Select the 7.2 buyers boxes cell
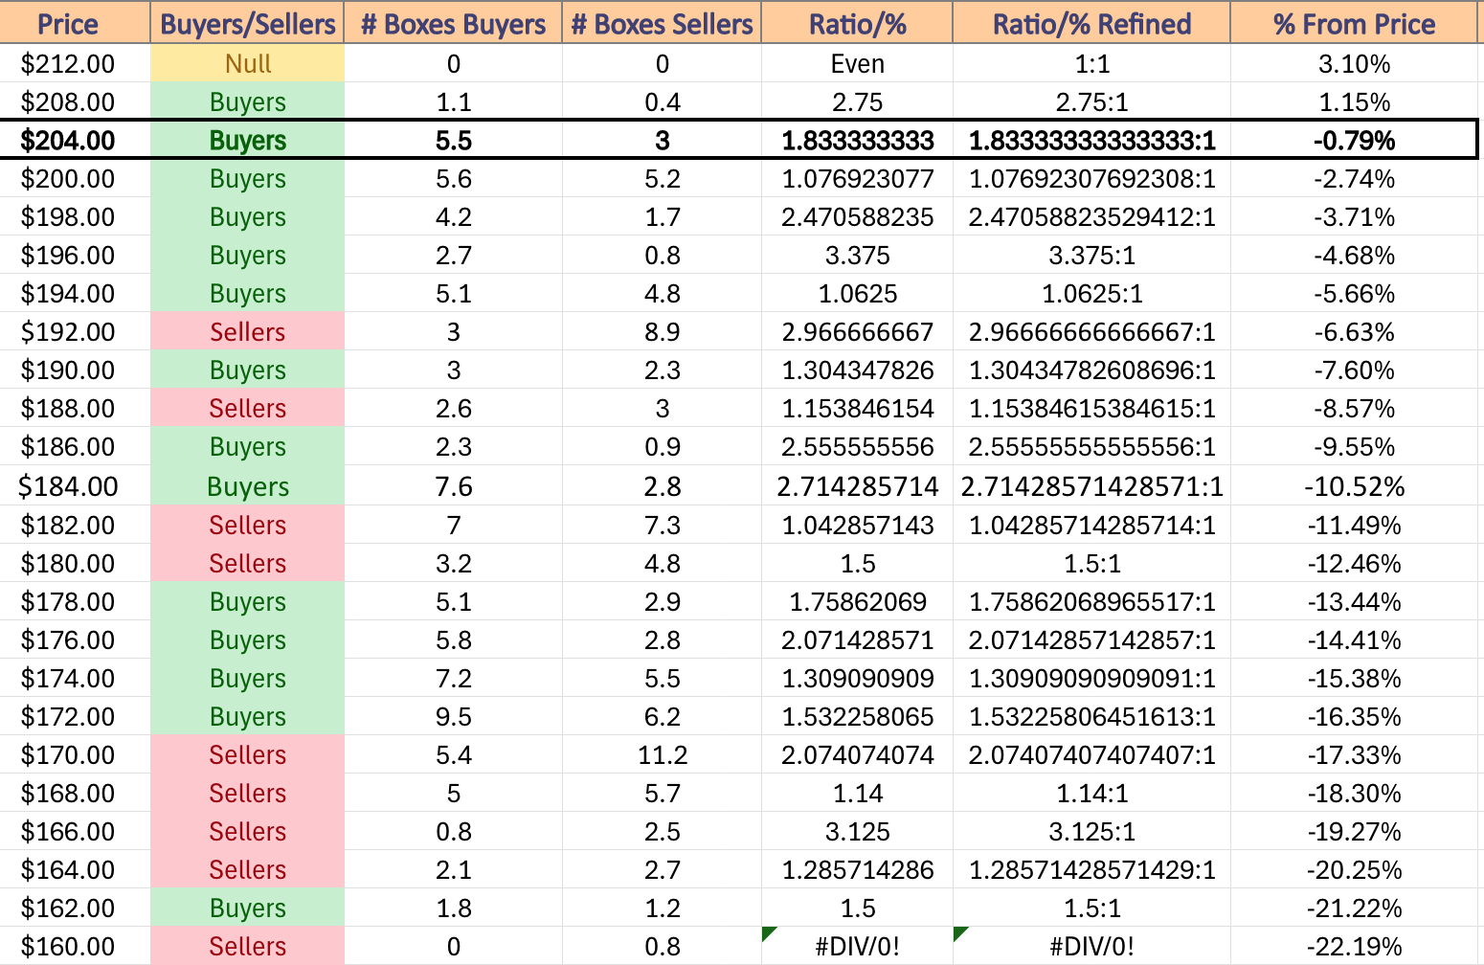 tap(453, 678)
